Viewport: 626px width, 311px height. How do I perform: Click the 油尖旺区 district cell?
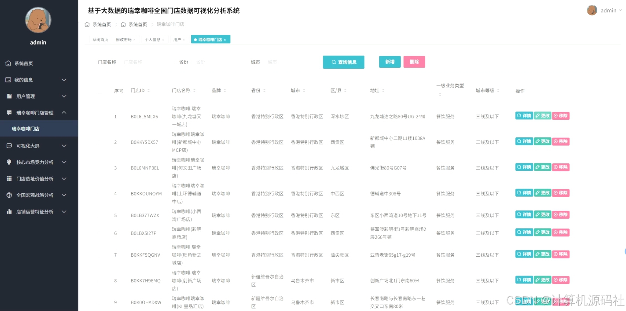click(340, 255)
